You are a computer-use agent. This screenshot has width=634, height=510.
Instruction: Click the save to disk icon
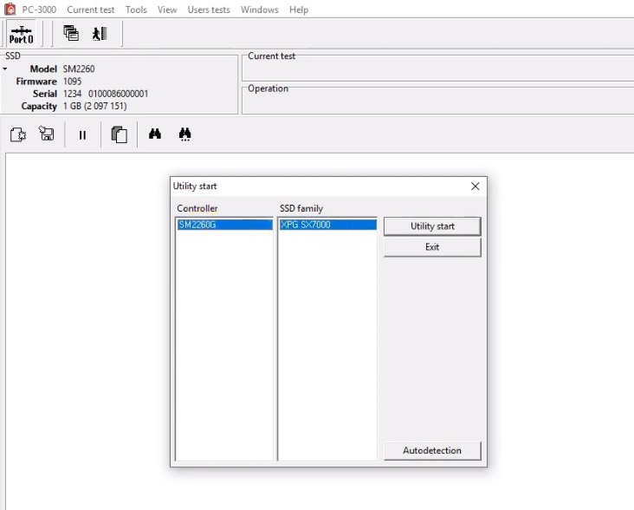[x=47, y=134]
